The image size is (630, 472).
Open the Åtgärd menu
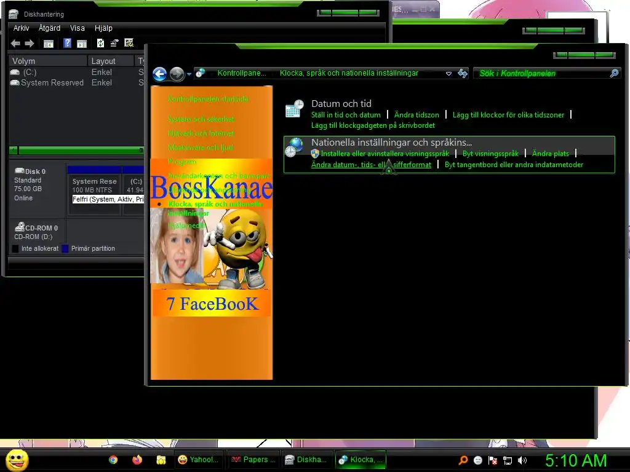(x=49, y=28)
